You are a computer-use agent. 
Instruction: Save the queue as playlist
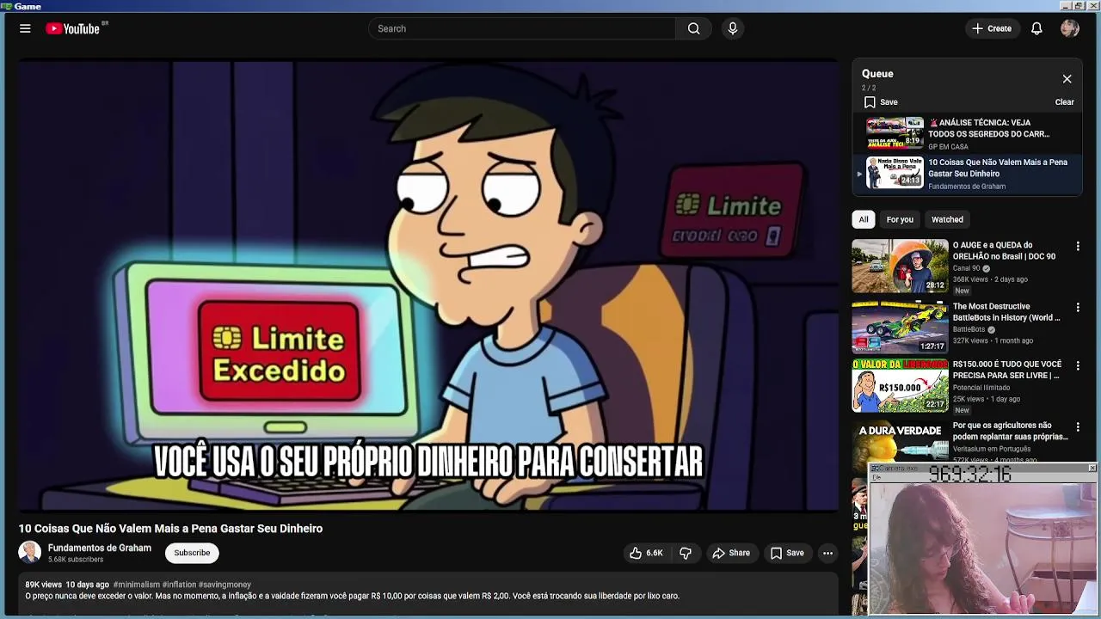(x=881, y=101)
